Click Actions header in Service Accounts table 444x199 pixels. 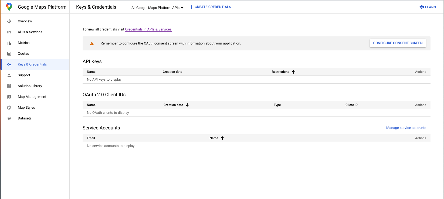(421, 138)
